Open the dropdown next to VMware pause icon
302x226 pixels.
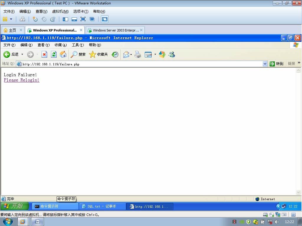click(x=11, y=19)
